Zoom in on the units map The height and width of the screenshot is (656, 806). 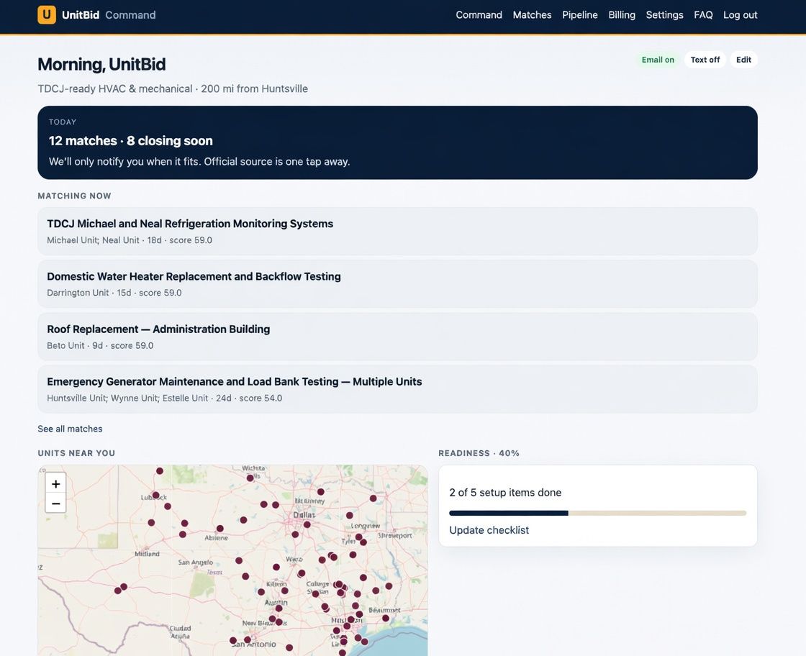point(55,483)
